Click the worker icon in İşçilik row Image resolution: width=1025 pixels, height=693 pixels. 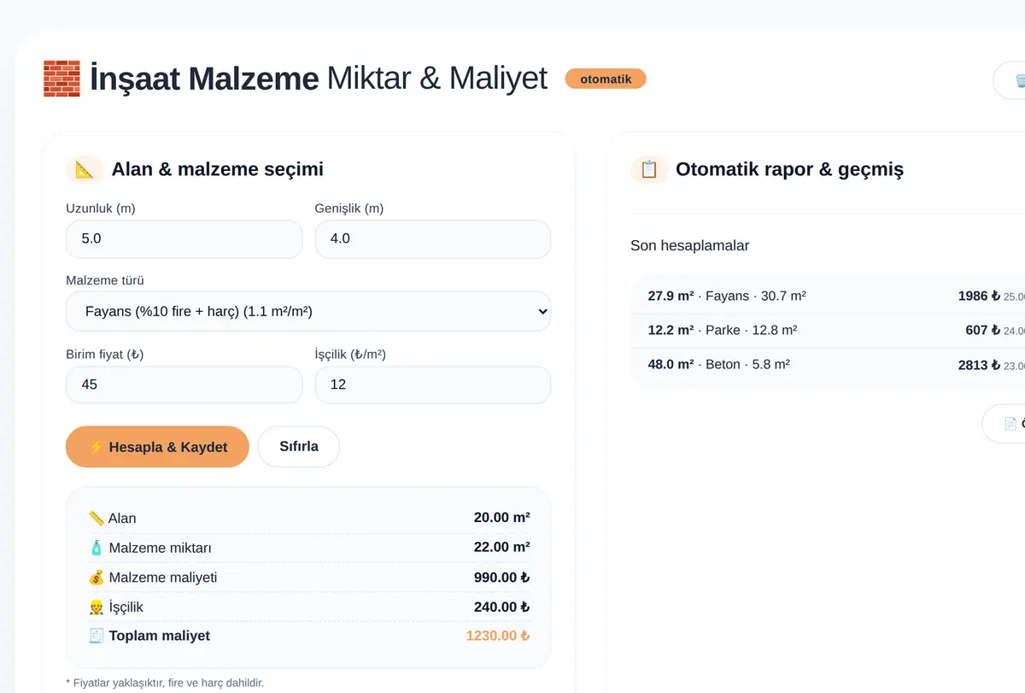pyautogui.click(x=97, y=607)
